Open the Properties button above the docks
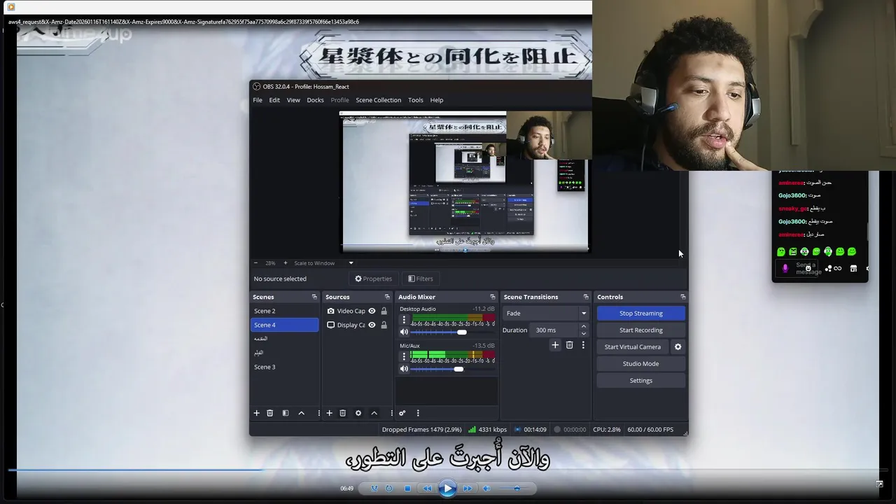 [373, 279]
